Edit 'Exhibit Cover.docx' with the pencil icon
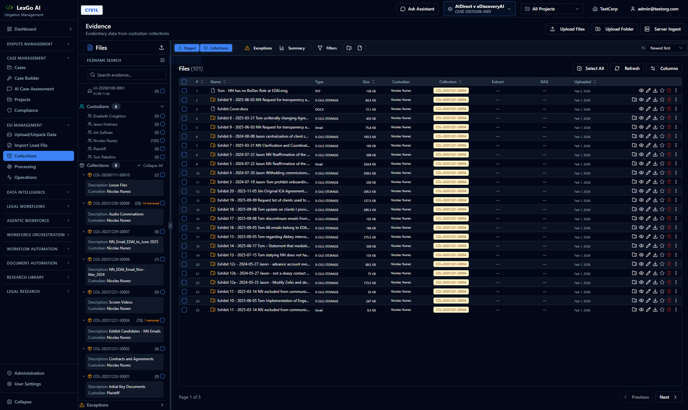 (x=648, y=109)
